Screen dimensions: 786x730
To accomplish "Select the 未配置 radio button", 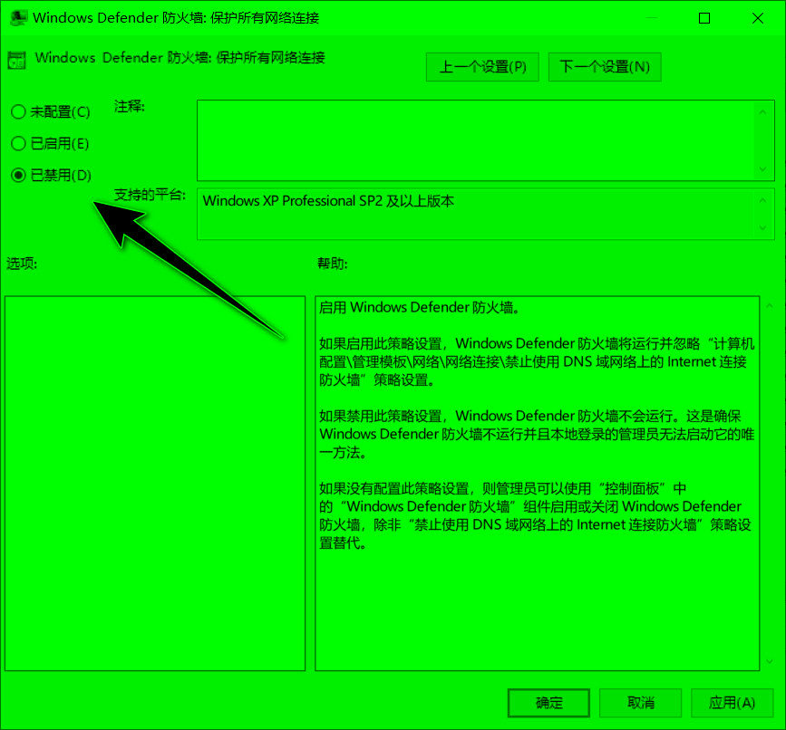I will pos(17,111).
